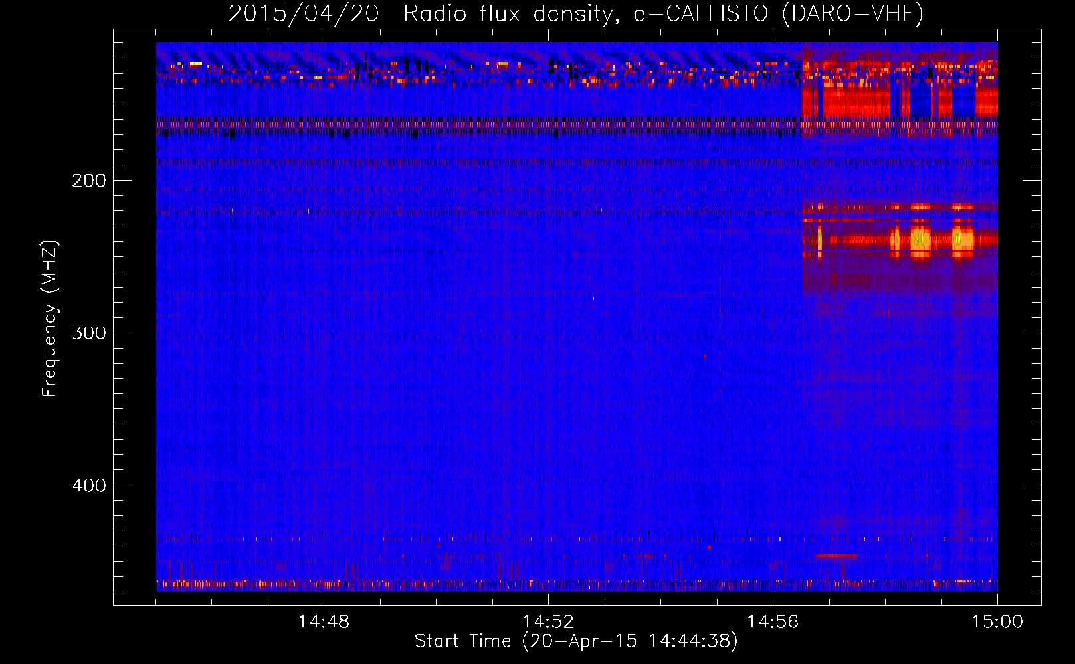Click the 'Start Time (20-Apr-15 14:44:38)' axis label
This screenshot has width=1075, height=664.
point(576,641)
